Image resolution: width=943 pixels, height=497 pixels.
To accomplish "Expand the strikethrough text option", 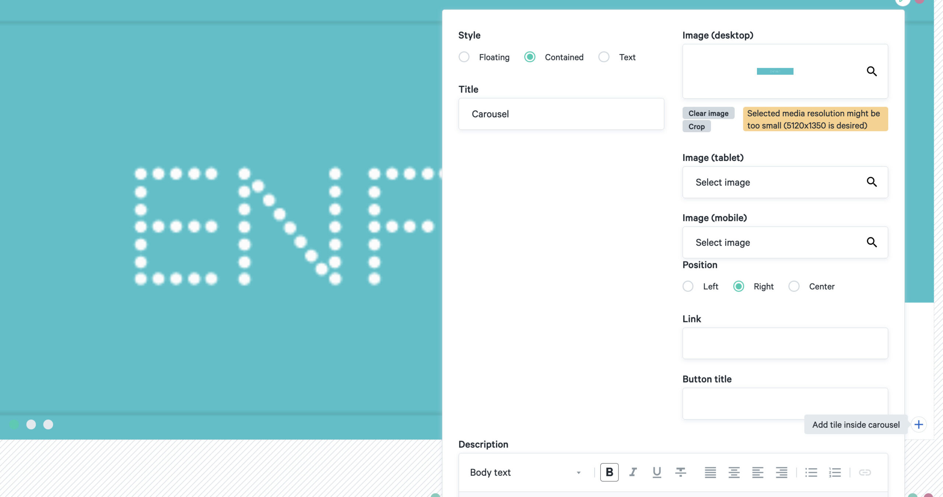I will coord(681,472).
